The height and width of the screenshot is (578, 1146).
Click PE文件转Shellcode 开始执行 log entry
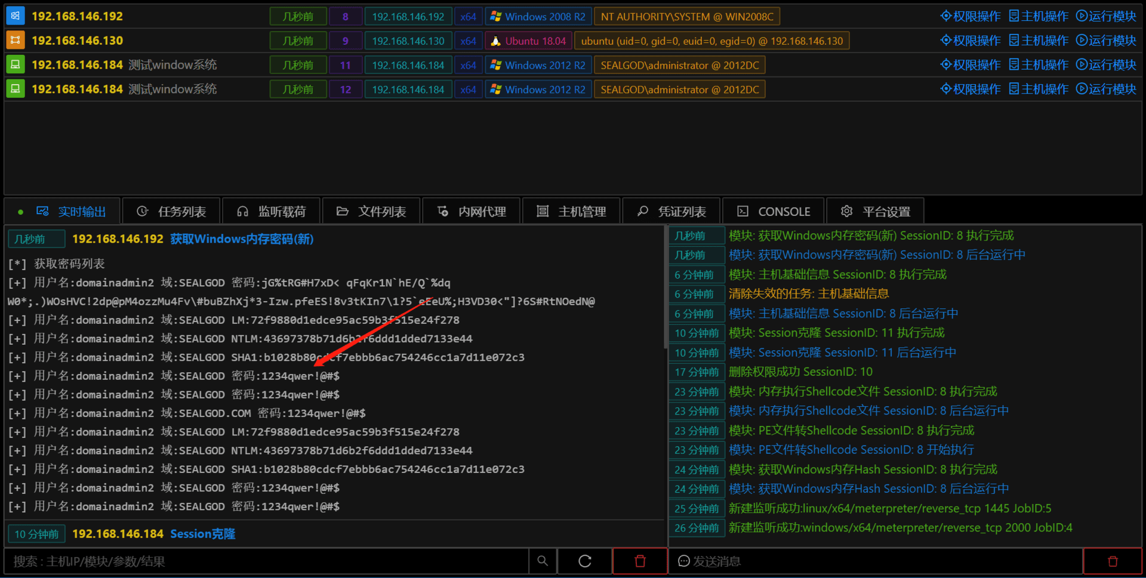851,449
